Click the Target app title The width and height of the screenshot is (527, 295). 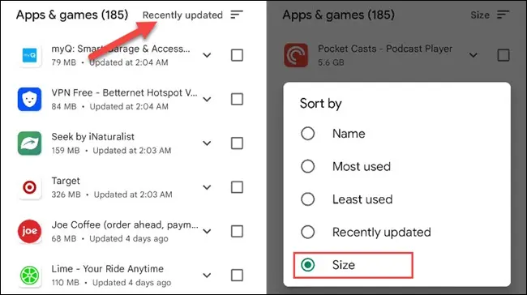pyautogui.click(x=66, y=181)
